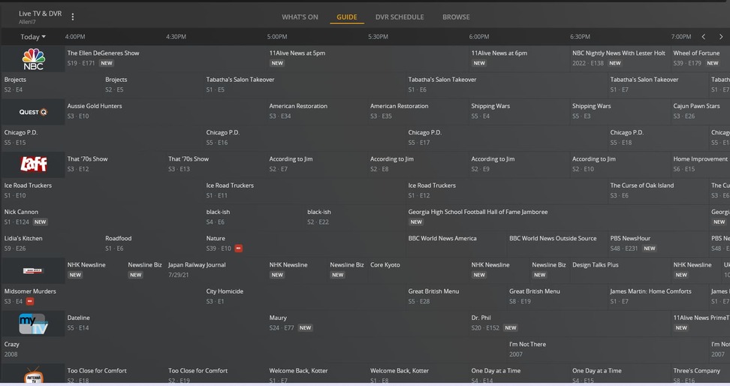Open Wheel of Fortune listing

[700, 59]
